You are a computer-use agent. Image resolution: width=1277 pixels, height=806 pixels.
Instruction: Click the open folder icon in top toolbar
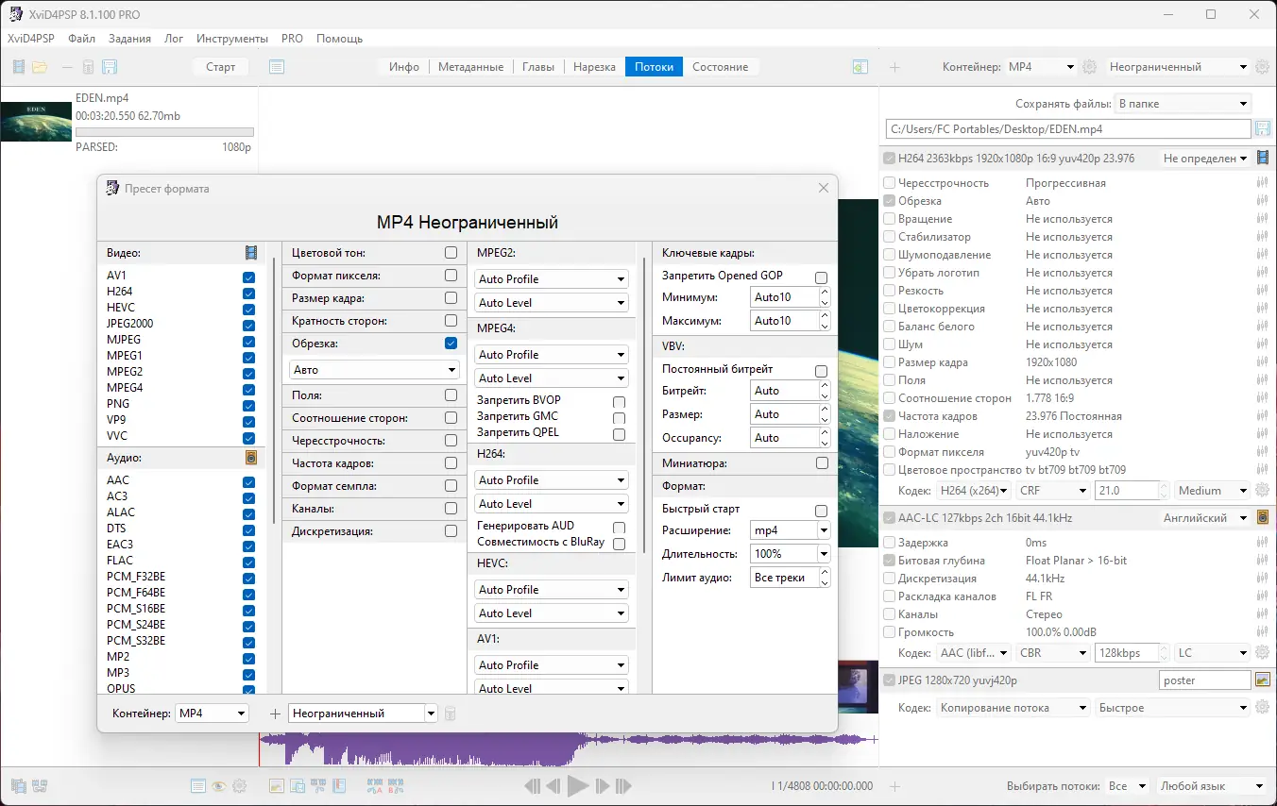click(x=40, y=67)
